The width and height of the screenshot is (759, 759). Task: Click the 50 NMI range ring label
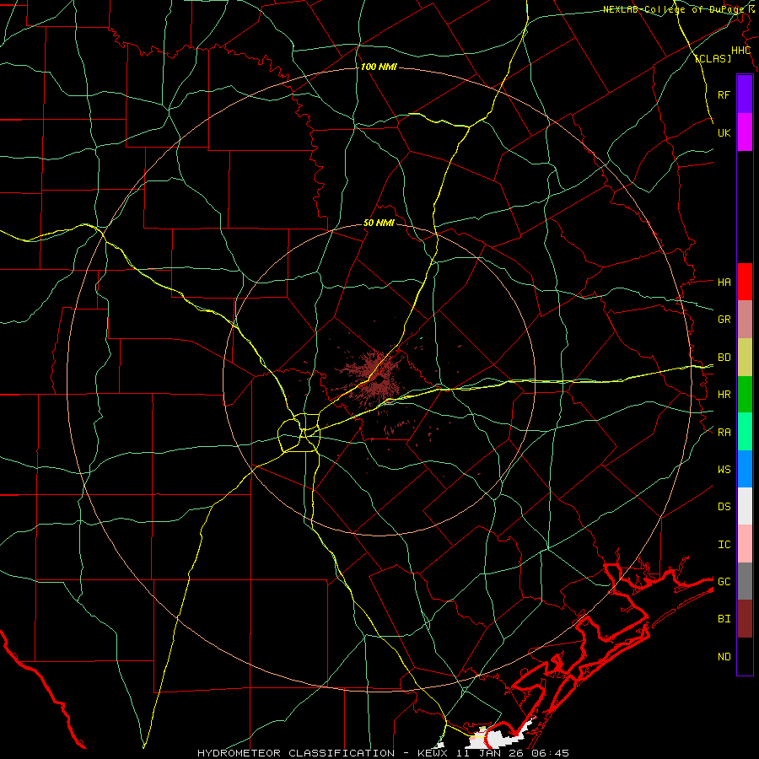(x=379, y=223)
